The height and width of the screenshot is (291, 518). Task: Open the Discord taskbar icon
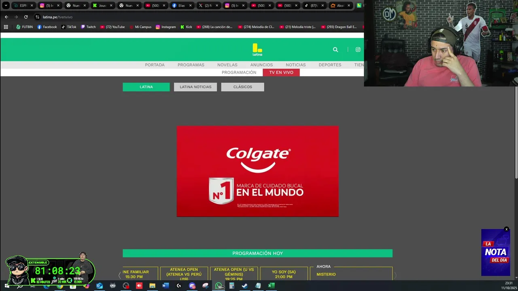point(192,286)
